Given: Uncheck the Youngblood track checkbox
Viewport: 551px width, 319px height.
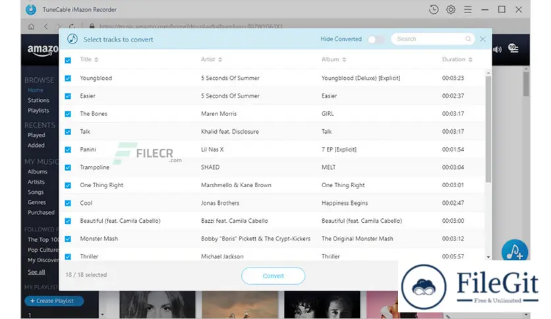Looking at the screenshot, I should (68, 78).
